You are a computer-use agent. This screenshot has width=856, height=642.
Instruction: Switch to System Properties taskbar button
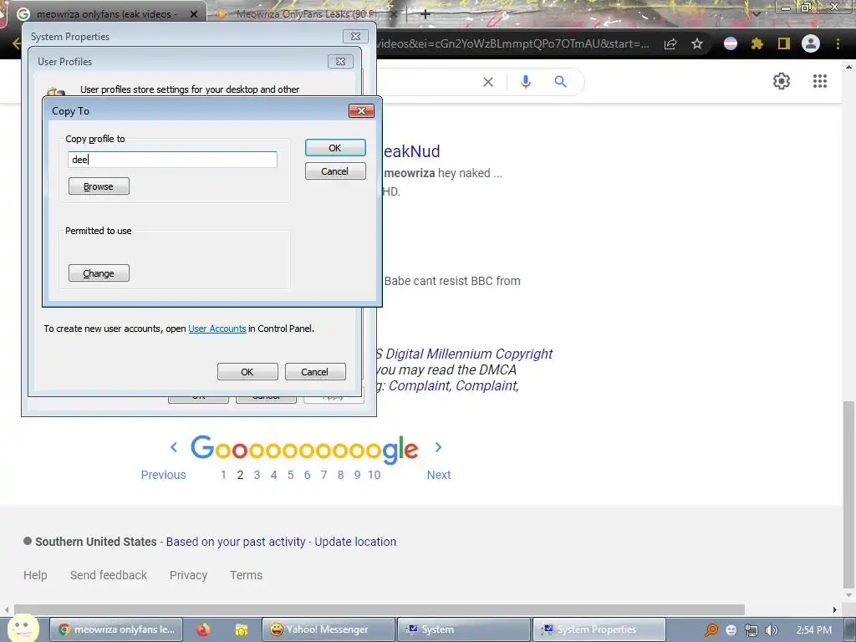(599, 629)
